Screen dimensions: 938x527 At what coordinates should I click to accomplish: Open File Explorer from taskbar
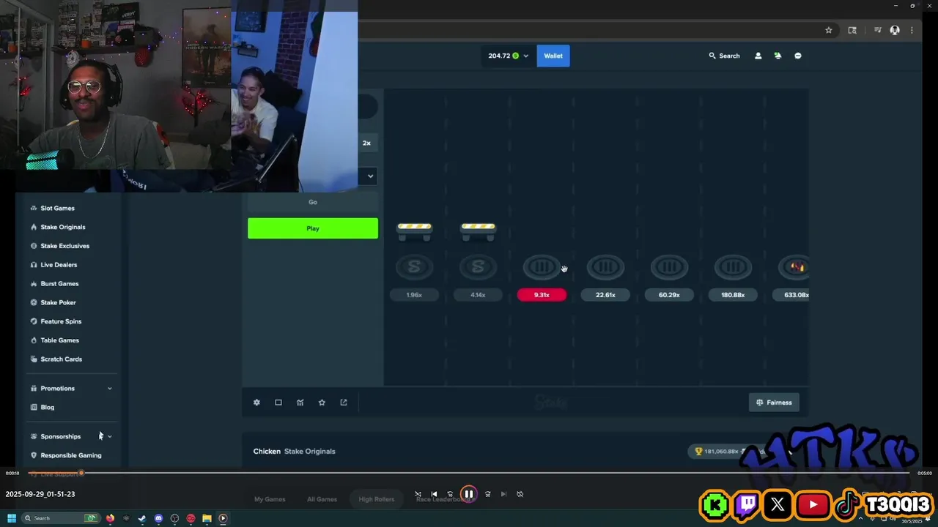[x=207, y=518]
